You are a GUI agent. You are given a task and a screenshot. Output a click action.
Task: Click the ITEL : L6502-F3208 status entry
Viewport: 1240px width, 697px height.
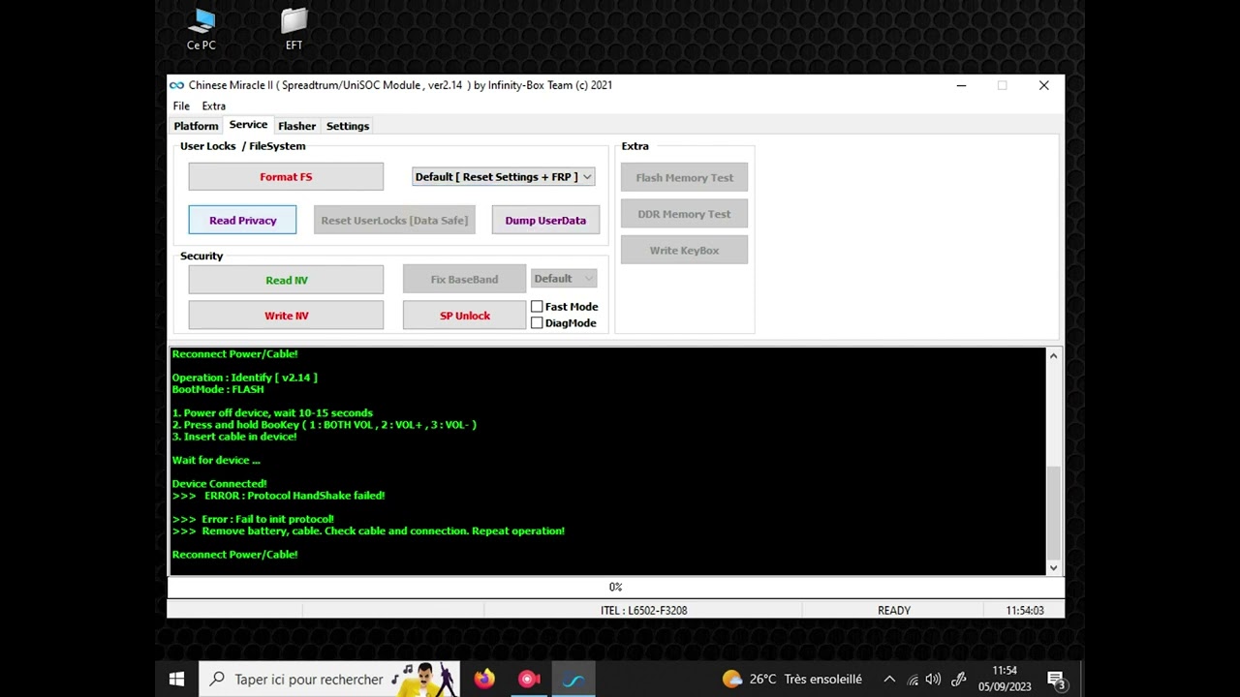(x=643, y=610)
